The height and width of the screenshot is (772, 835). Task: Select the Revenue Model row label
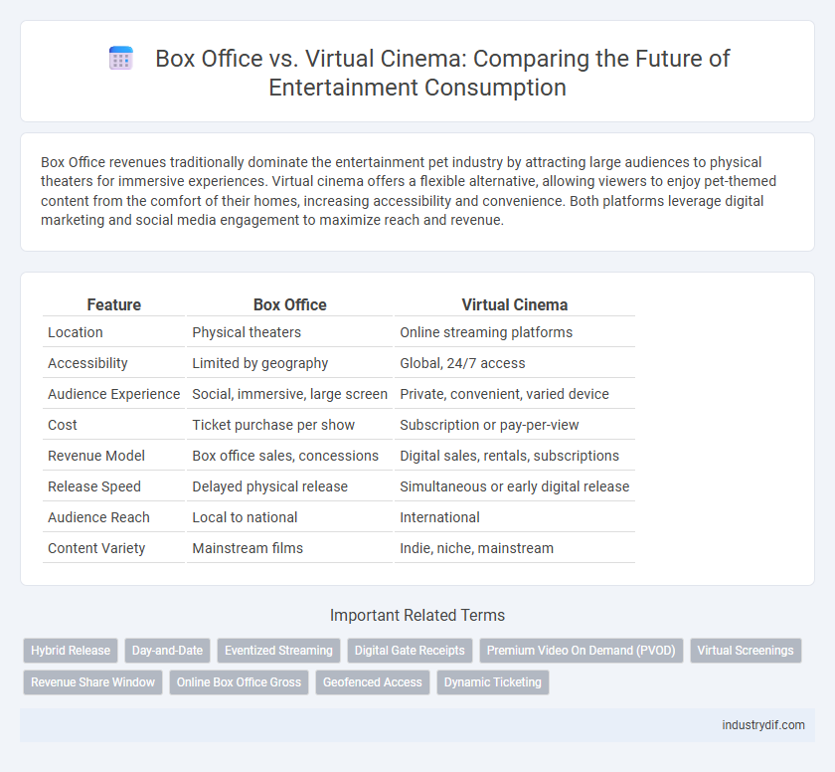96,456
